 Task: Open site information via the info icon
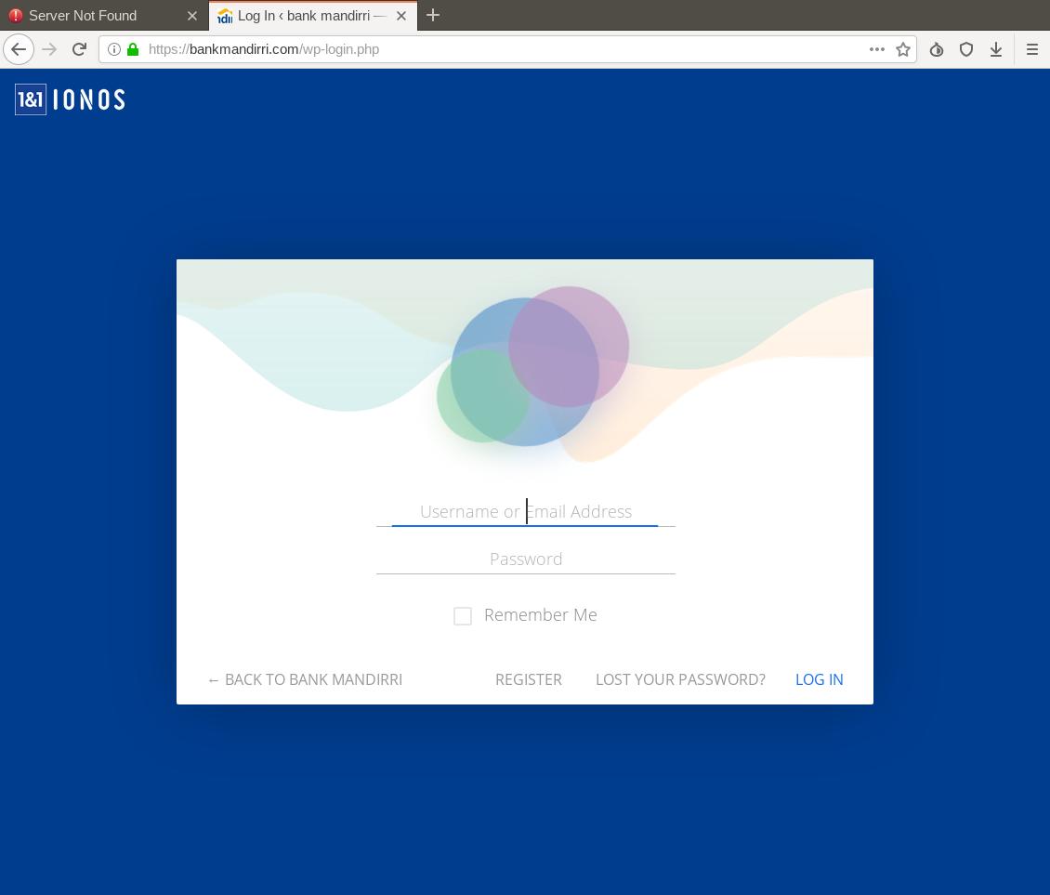114,49
